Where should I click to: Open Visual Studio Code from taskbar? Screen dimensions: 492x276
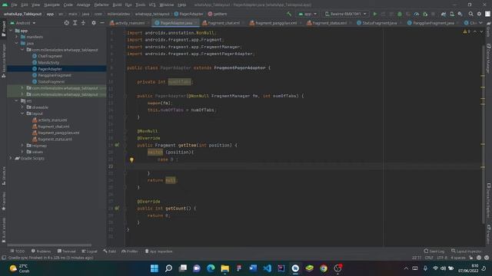pyautogui.click(x=267, y=268)
